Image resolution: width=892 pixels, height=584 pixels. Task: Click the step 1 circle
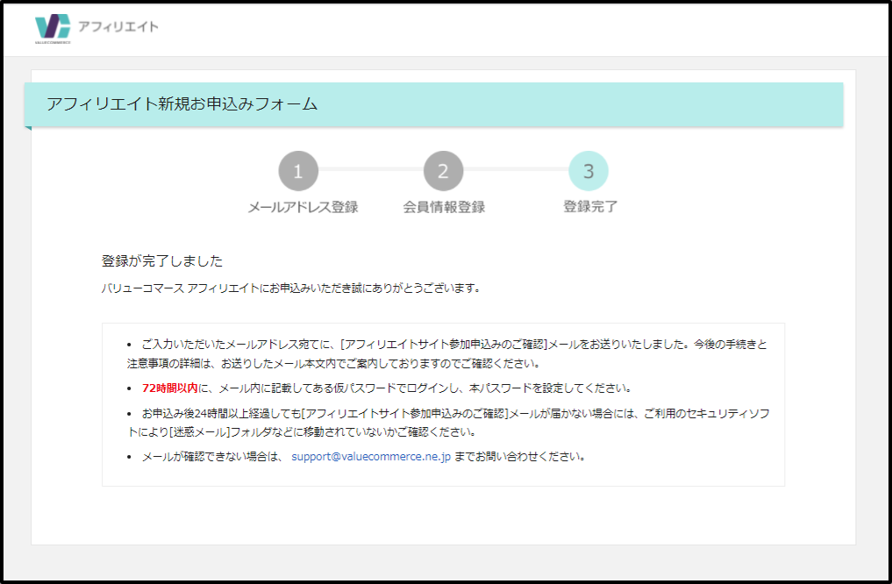pyautogui.click(x=298, y=172)
